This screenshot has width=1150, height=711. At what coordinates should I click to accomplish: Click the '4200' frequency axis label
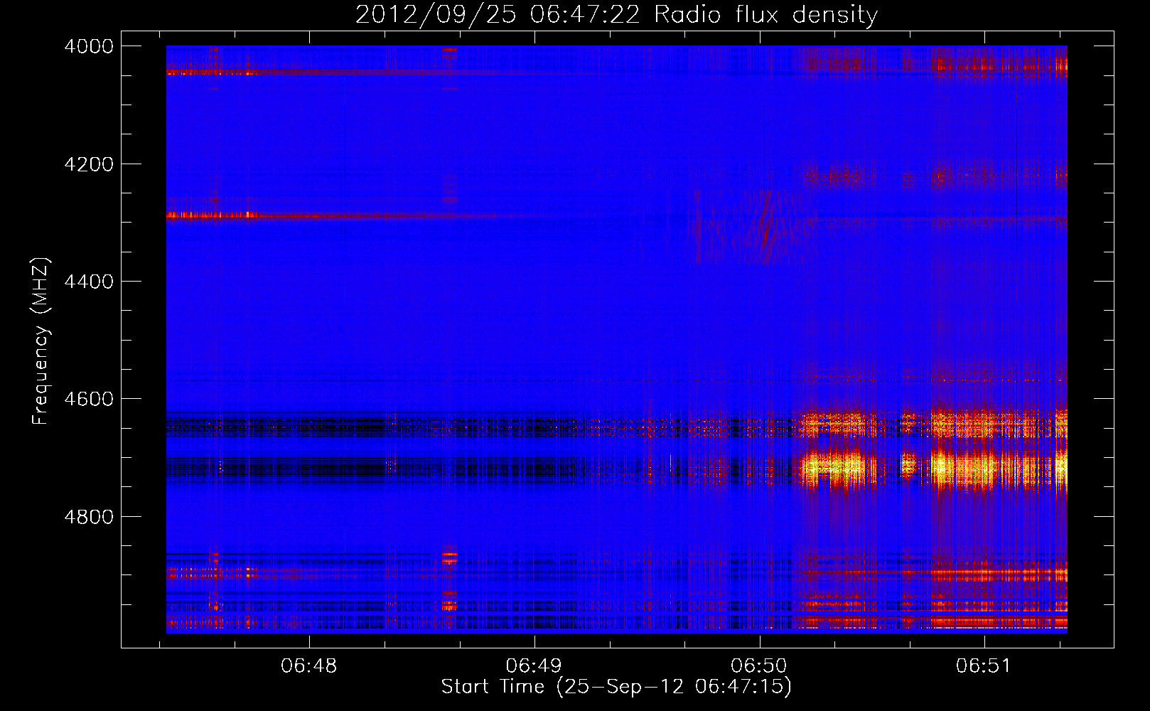pos(89,164)
